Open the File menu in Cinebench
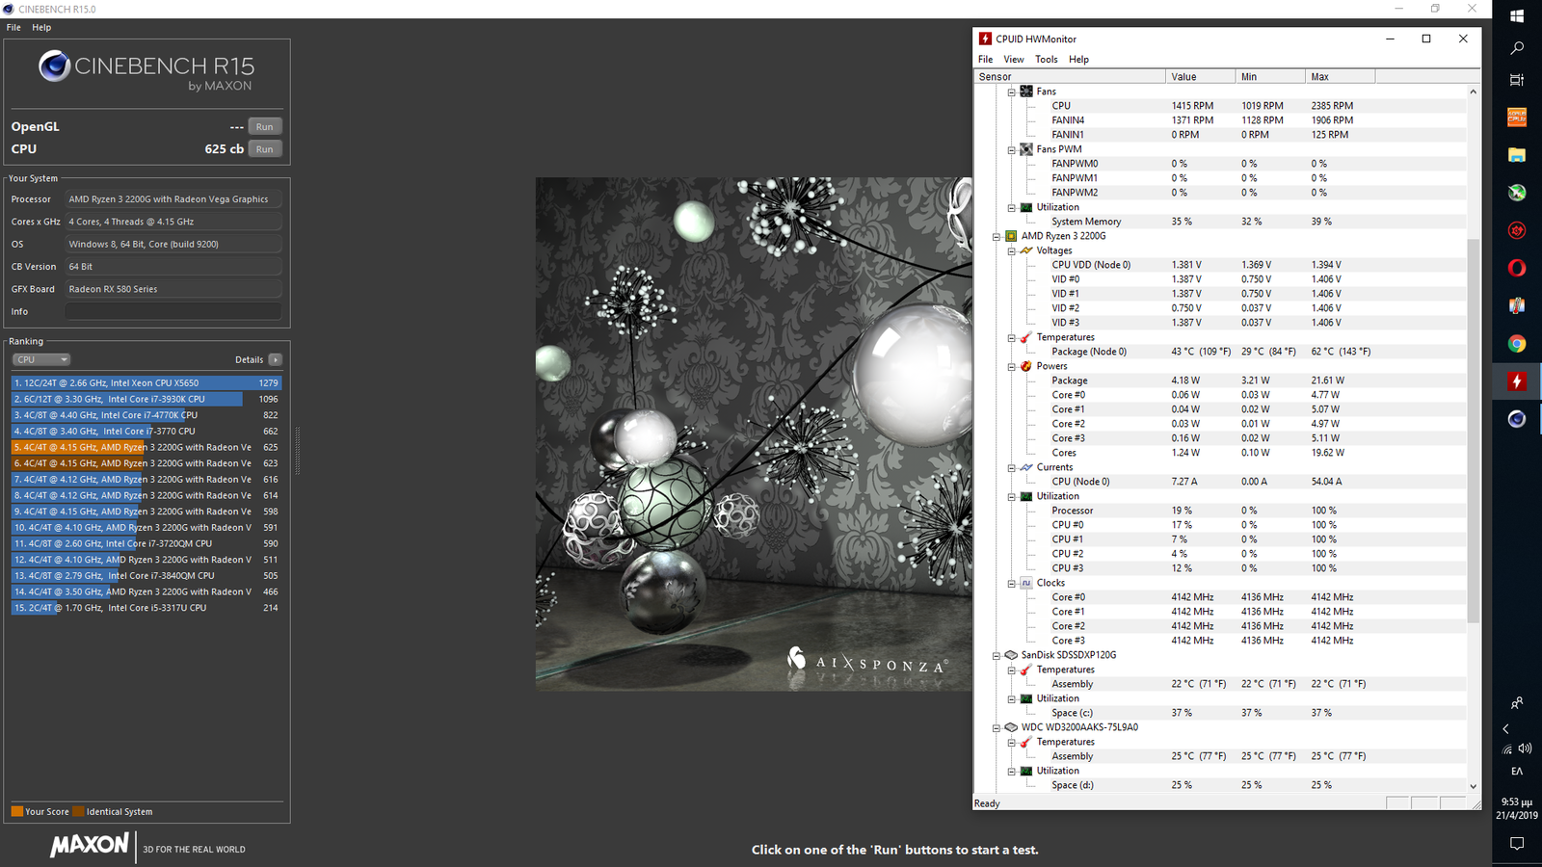This screenshot has height=867, width=1542. 13,27
